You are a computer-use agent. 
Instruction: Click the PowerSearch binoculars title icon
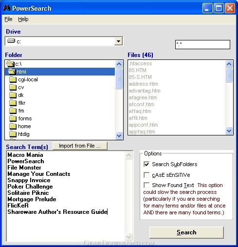pyautogui.click(x=6, y=8)
